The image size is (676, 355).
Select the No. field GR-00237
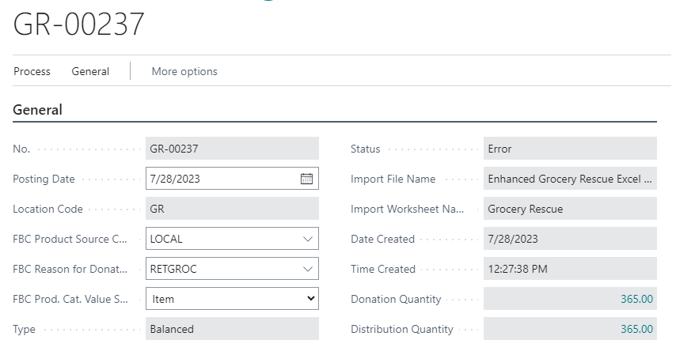point(232,149)
